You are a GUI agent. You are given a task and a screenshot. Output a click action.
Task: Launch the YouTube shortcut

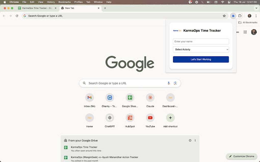[x=150, y=118]
